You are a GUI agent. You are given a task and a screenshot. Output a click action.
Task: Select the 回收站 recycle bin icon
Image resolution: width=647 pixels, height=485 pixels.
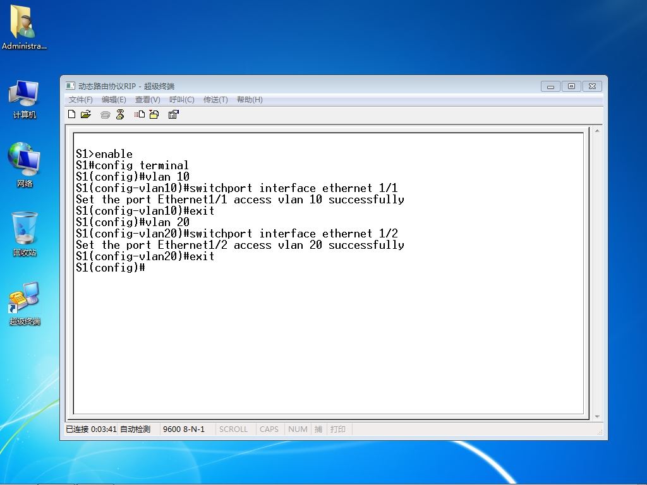(25, 234)
